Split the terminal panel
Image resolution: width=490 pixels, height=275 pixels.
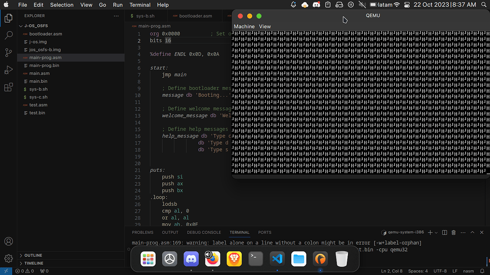[445, 232]
